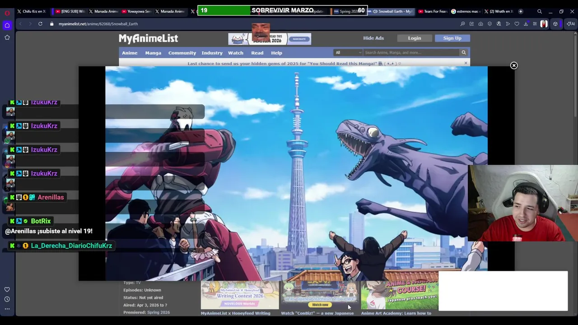
Task: Click the search tabs magnifier icon
Action: pyautogui.click(x=539, y=12)
